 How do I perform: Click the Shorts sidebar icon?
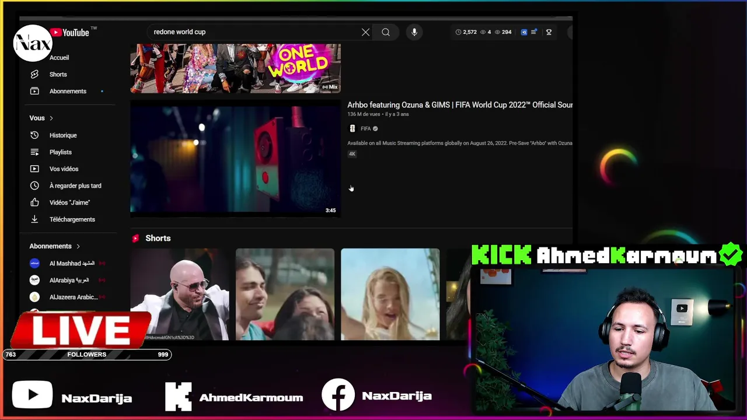[x=34, y=74]
